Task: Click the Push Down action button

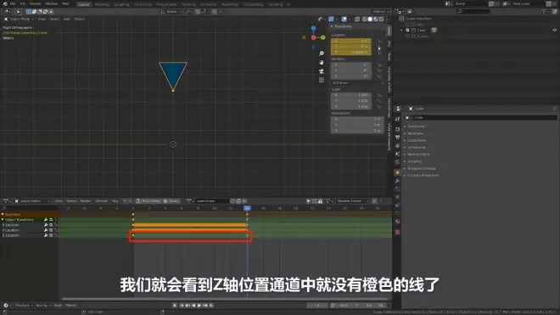Action: 148,201
